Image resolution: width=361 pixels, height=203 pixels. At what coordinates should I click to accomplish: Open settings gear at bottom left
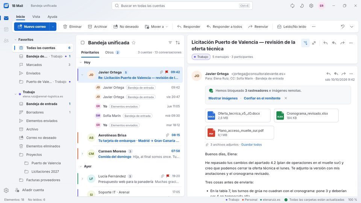coord(6,190)
